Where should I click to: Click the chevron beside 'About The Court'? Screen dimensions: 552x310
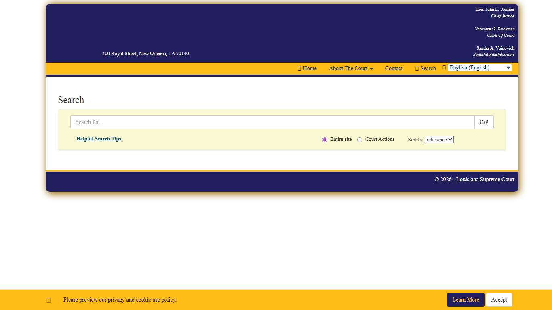click(x=371, y=69)
